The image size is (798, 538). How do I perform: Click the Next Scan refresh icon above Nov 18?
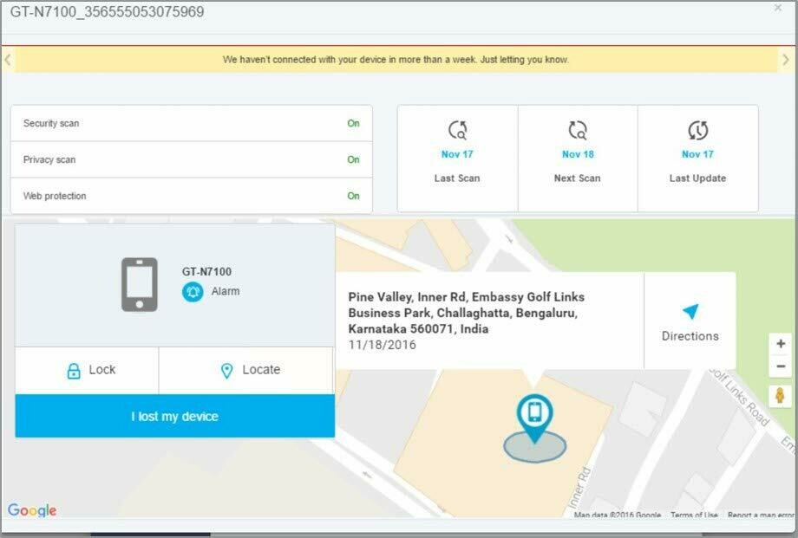click(577, 130)
